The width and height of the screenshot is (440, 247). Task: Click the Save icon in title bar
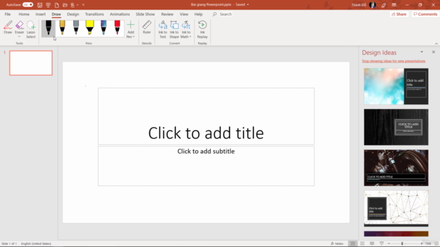pos(40,5)
